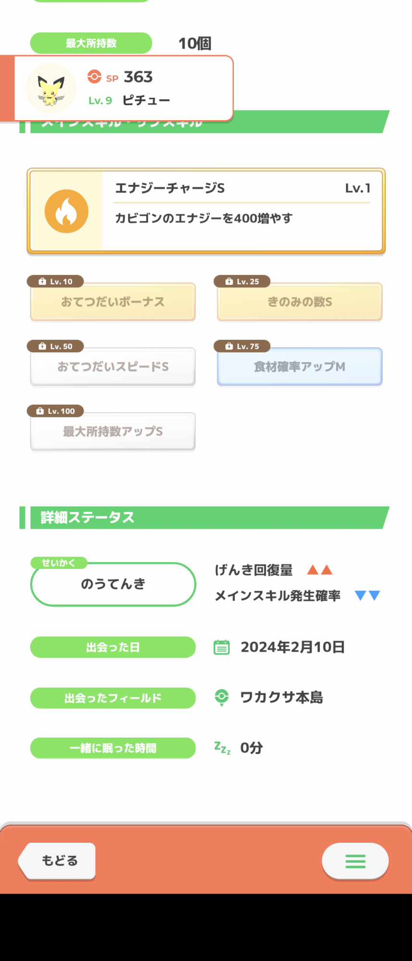Tap the locked 最大所持数アップS sub skill
Viewport: 412px width, 961px height.
tap(113, 431)
